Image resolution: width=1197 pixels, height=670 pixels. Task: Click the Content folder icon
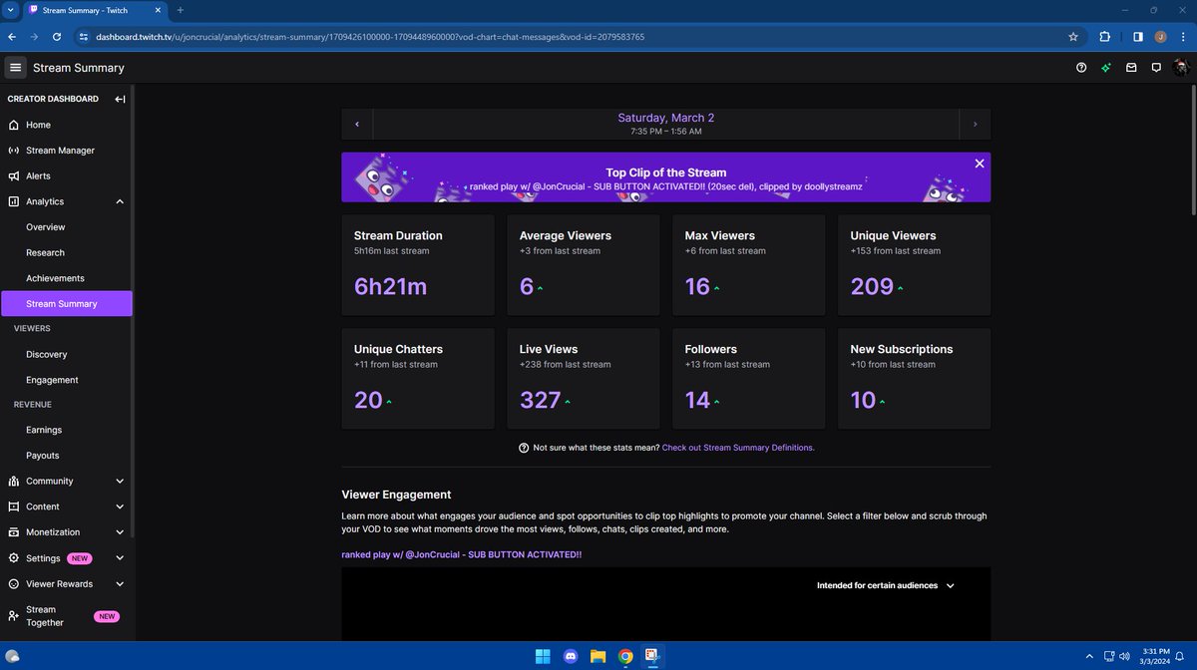point(14,506)
